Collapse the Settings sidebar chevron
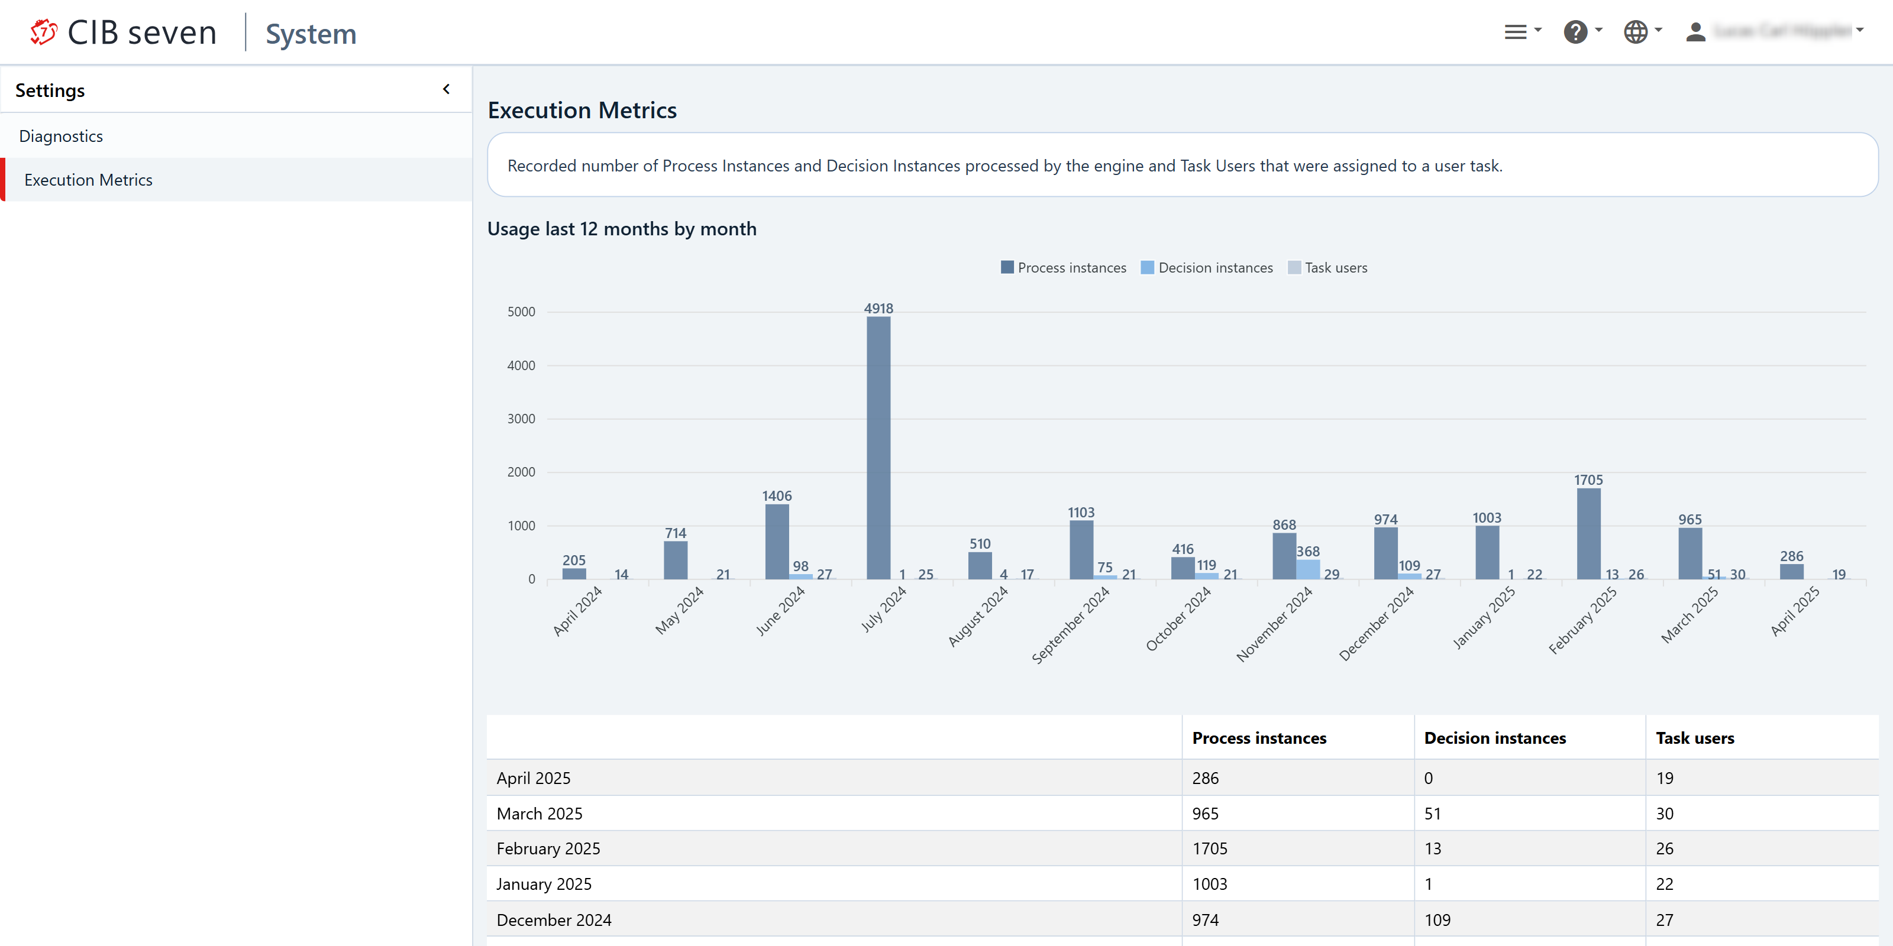This screenshot has height=946, width=1893. coord(446,90)
